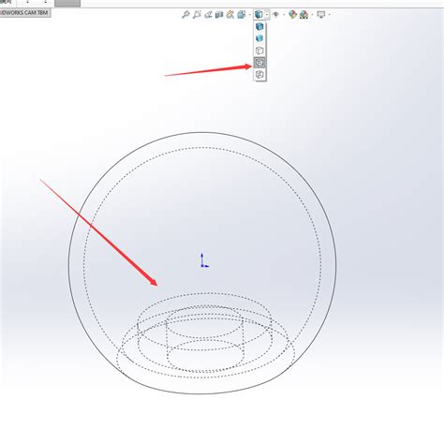Click the Dynamic Annotation Views icon
The height and width of the screenshot is (429, 444).
coord(230,14)
